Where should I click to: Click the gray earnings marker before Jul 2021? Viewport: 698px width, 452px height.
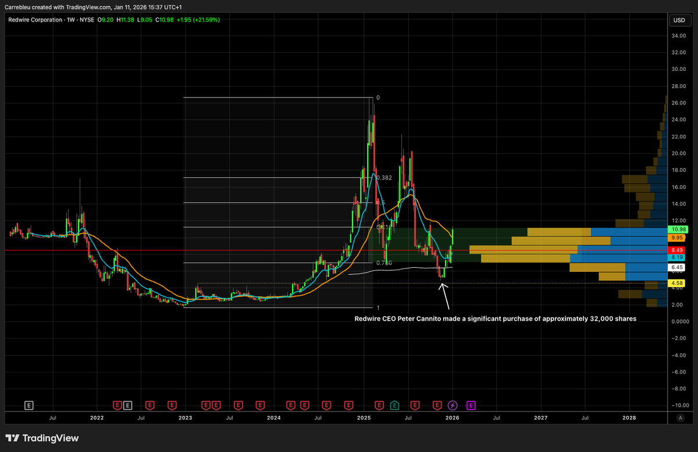point(29,404)
